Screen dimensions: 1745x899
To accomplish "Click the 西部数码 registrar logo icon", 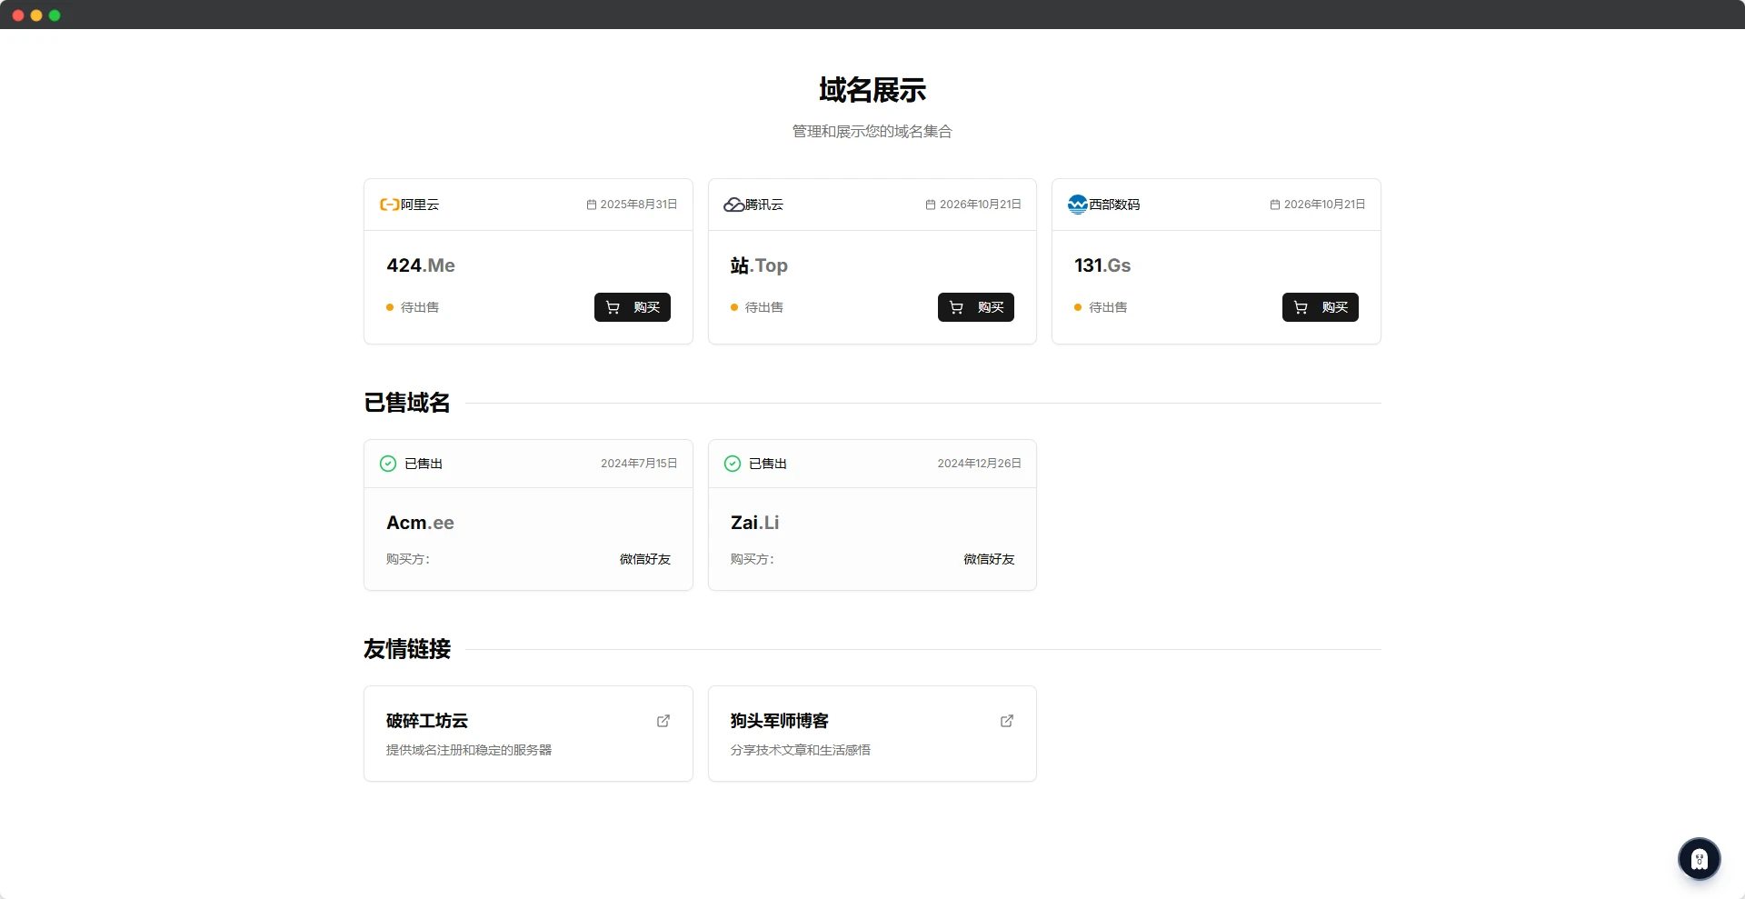I will tap(1078, 205).
